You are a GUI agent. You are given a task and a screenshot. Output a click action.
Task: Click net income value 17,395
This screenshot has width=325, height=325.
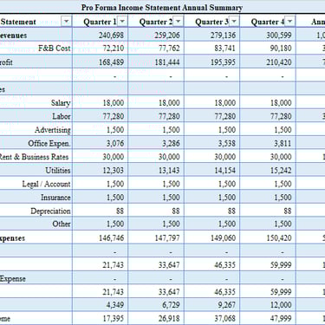tap(114, 318)
